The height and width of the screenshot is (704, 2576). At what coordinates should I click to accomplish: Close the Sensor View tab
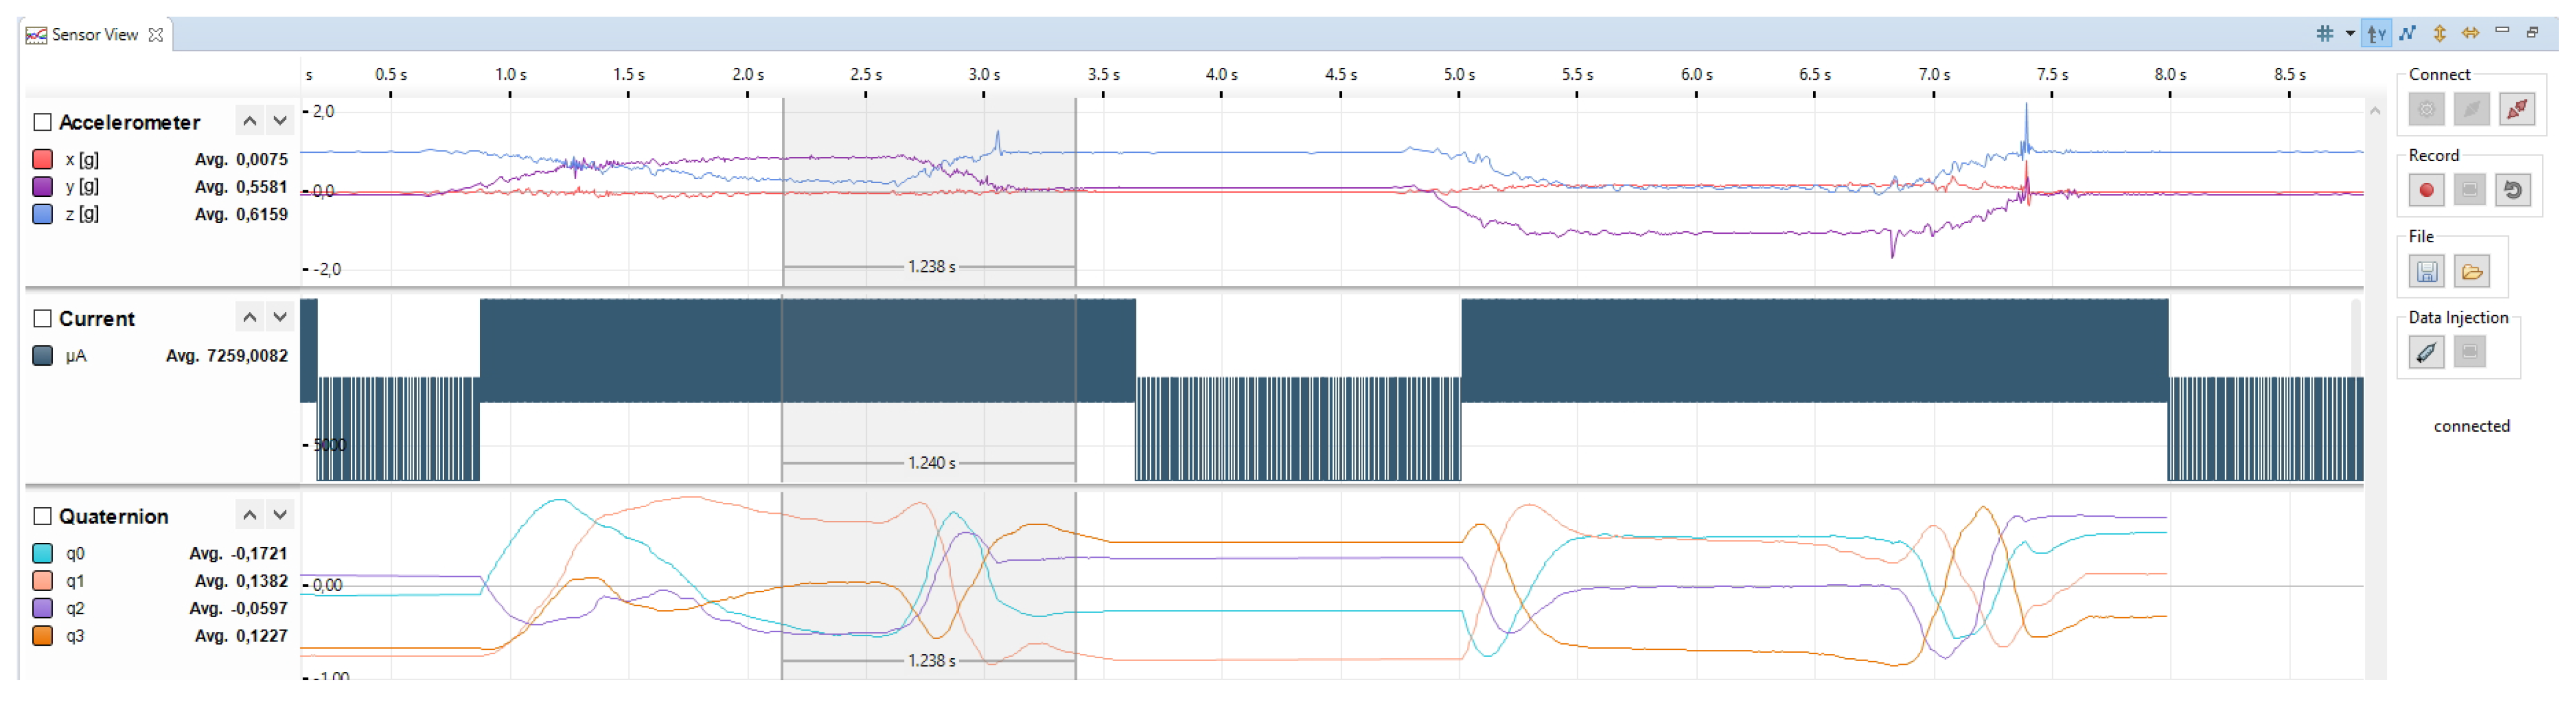[156, 34]
